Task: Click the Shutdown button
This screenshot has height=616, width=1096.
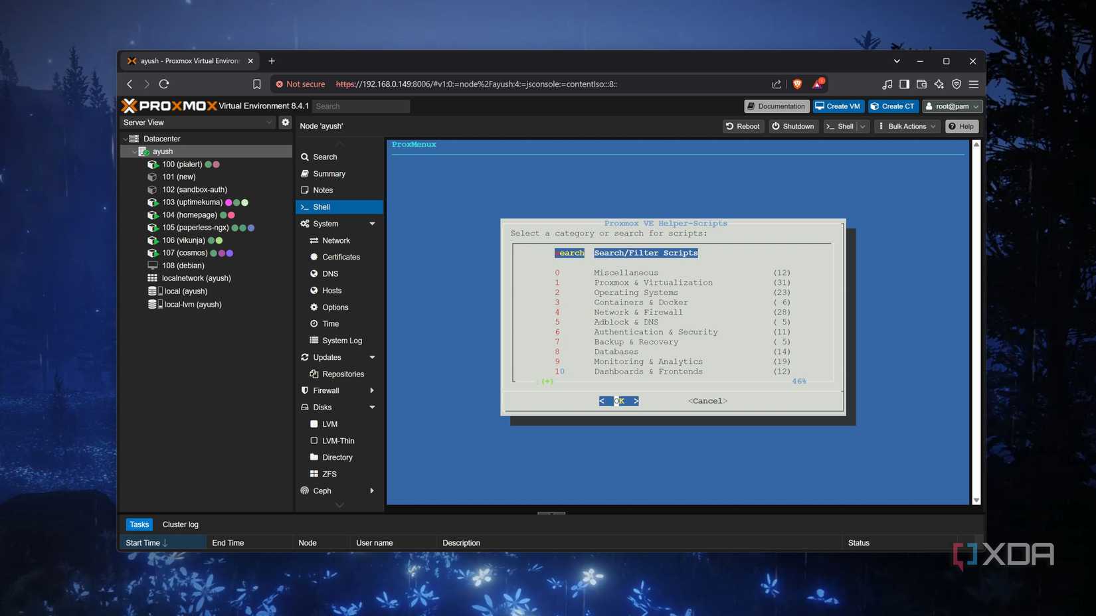Action: pyautogui.click(x=793, y=126)
